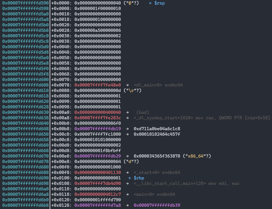
Task: Click the value 0x000000001f8bfbff
Action: (98, 150)
